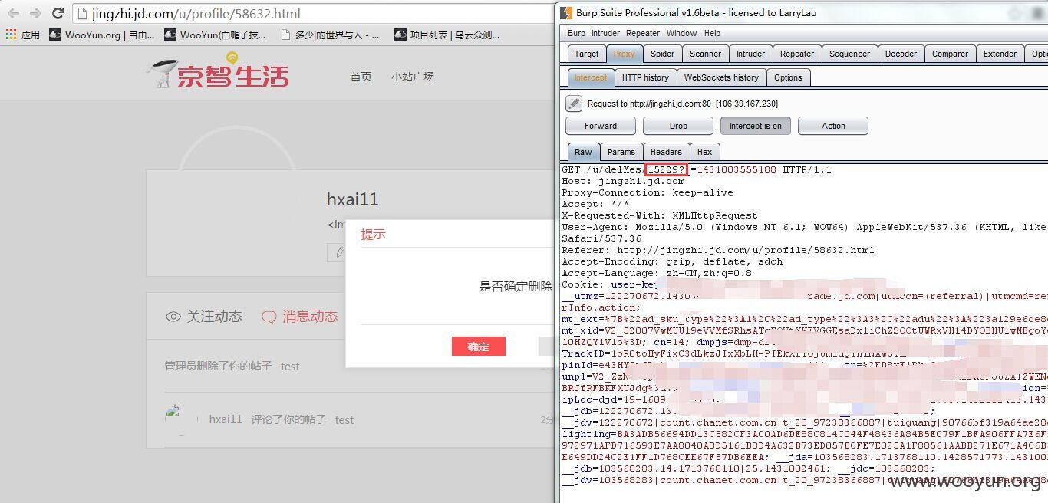Select the Proxy Options sub-tab
Viewport: 1048px width, 503px height.
pyautogui.click(x=788, y=77)
